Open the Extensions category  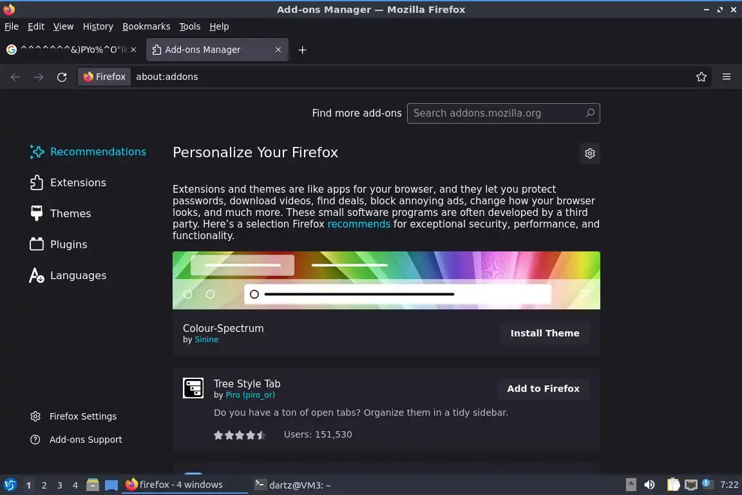coord(68,182)
